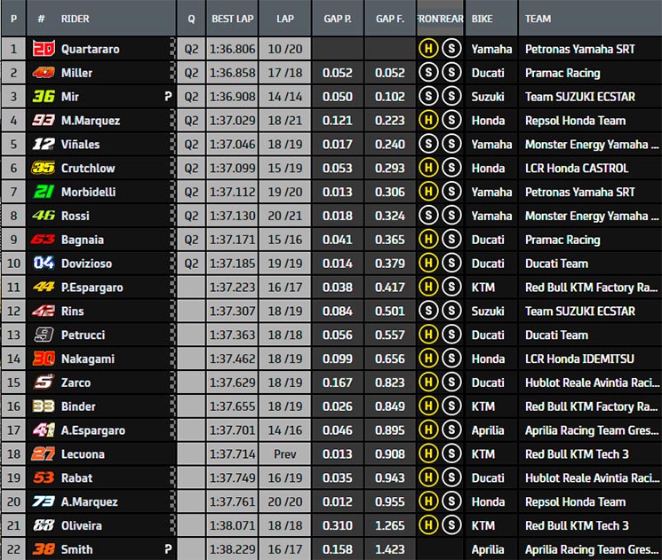The image size is (662, 560).
Task: Click position number 22
Action: coord(13,549)
